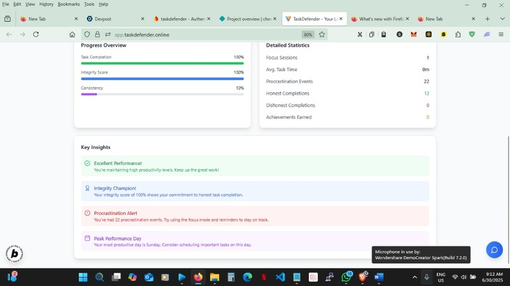Viewport: 510px width, 286px height.
Task: Open the Bookmarks menu
Action: point(68,4)
